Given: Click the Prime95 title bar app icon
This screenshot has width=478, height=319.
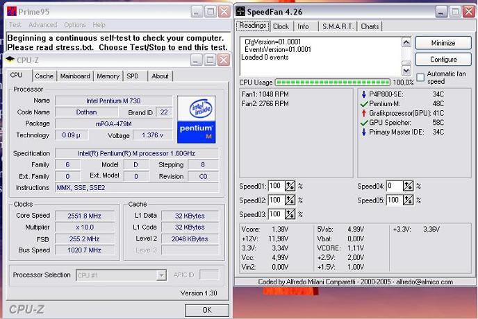Looking at the screenshot, I should click(12, 12).
